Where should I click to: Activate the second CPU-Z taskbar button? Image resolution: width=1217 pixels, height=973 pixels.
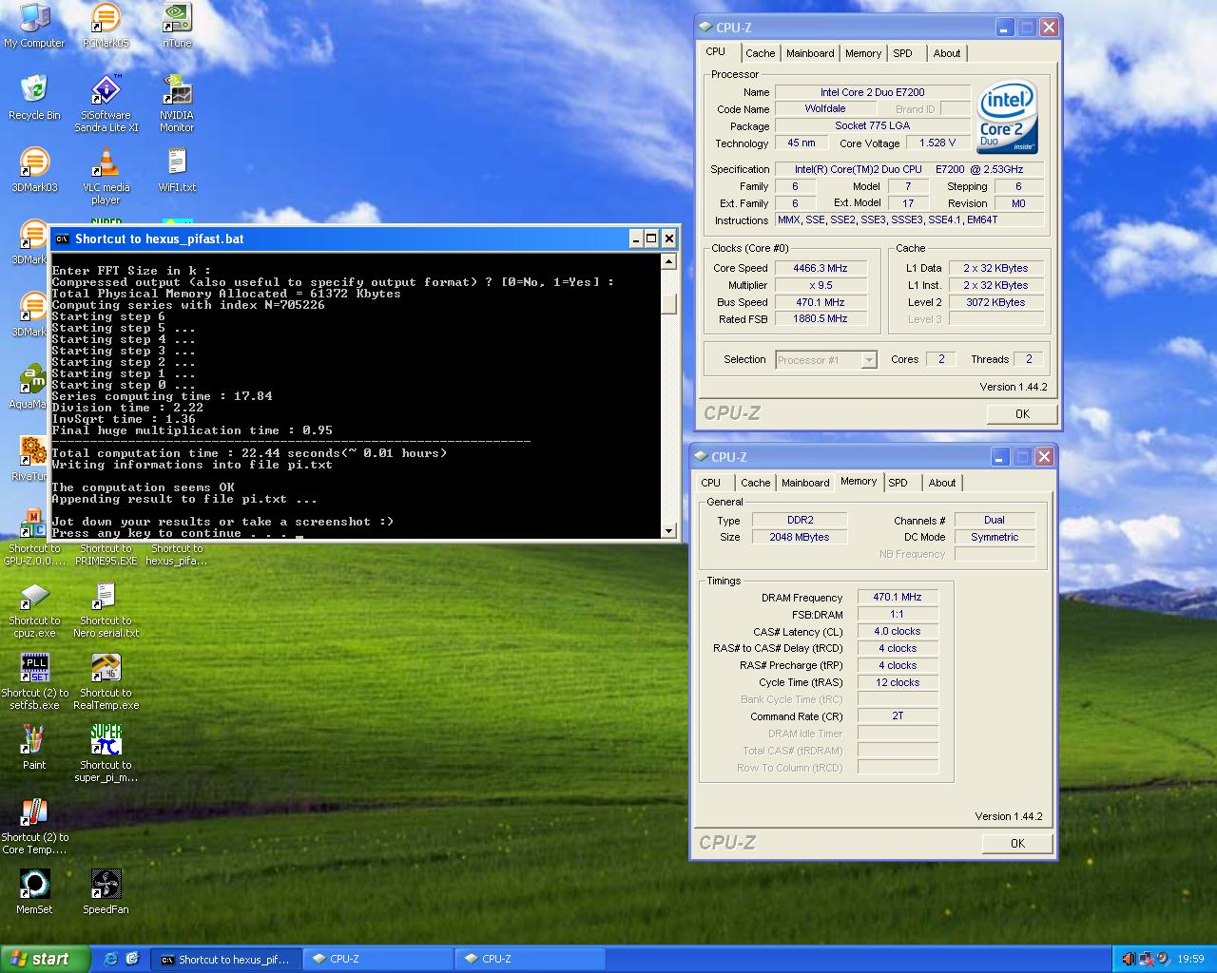530,959
